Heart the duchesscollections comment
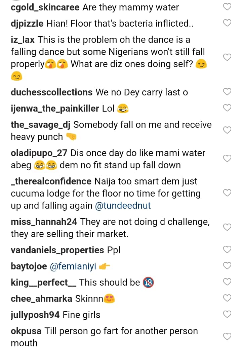Image resolution: width=242 pixels, height=349 pixels. click(228, 92)
